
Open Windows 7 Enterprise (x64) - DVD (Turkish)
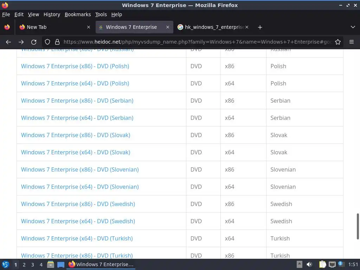tap(77, 238)
